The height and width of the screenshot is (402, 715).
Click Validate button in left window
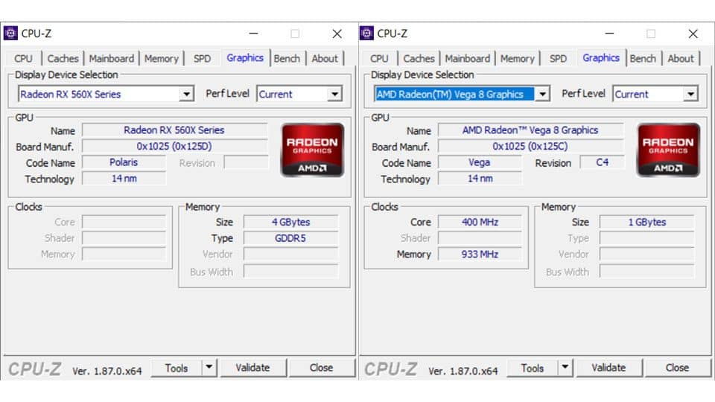pyautogui.click(x=253, y=368)
